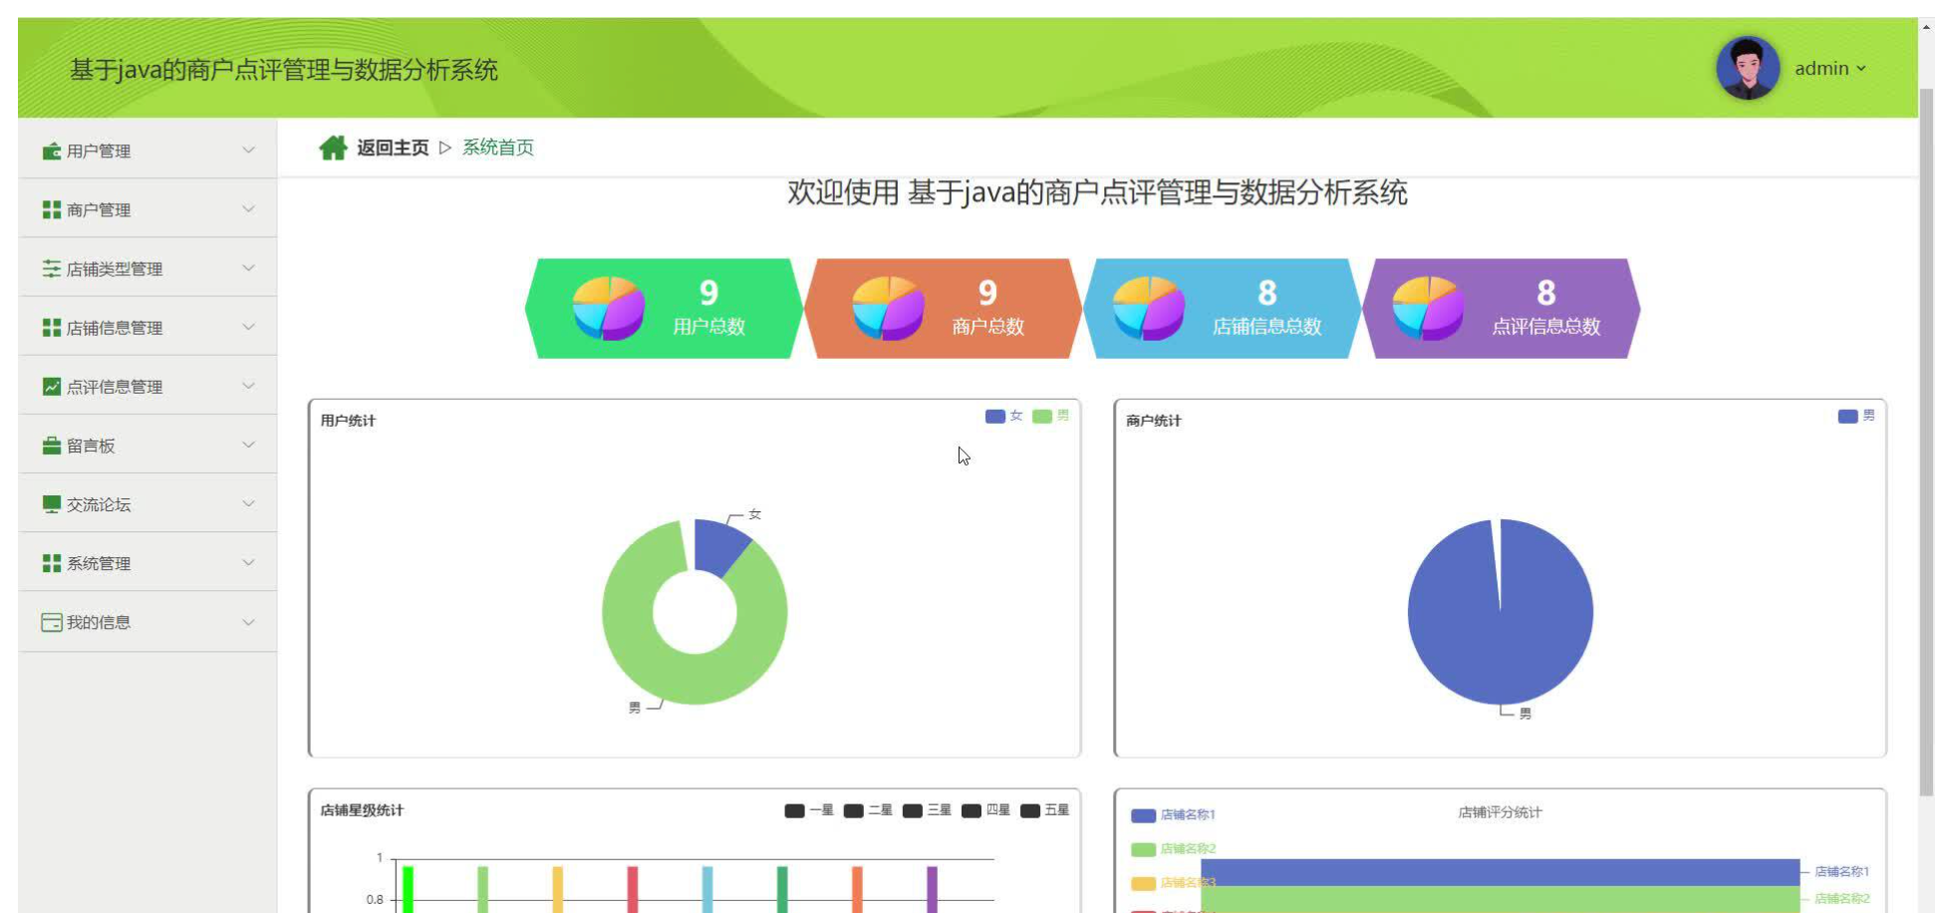This screenshot has width=1943, height=913.
Task: Click the pie icon on 店铺信息总数 card
Action: pyautogui.click(x=1148, y=308)
